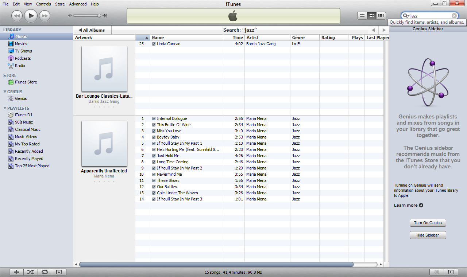Toggle repeat button

click(x=45, y=272)
